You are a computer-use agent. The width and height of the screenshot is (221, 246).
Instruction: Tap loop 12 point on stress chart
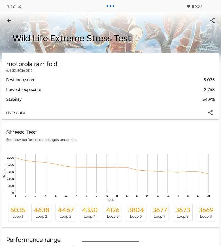127,167
